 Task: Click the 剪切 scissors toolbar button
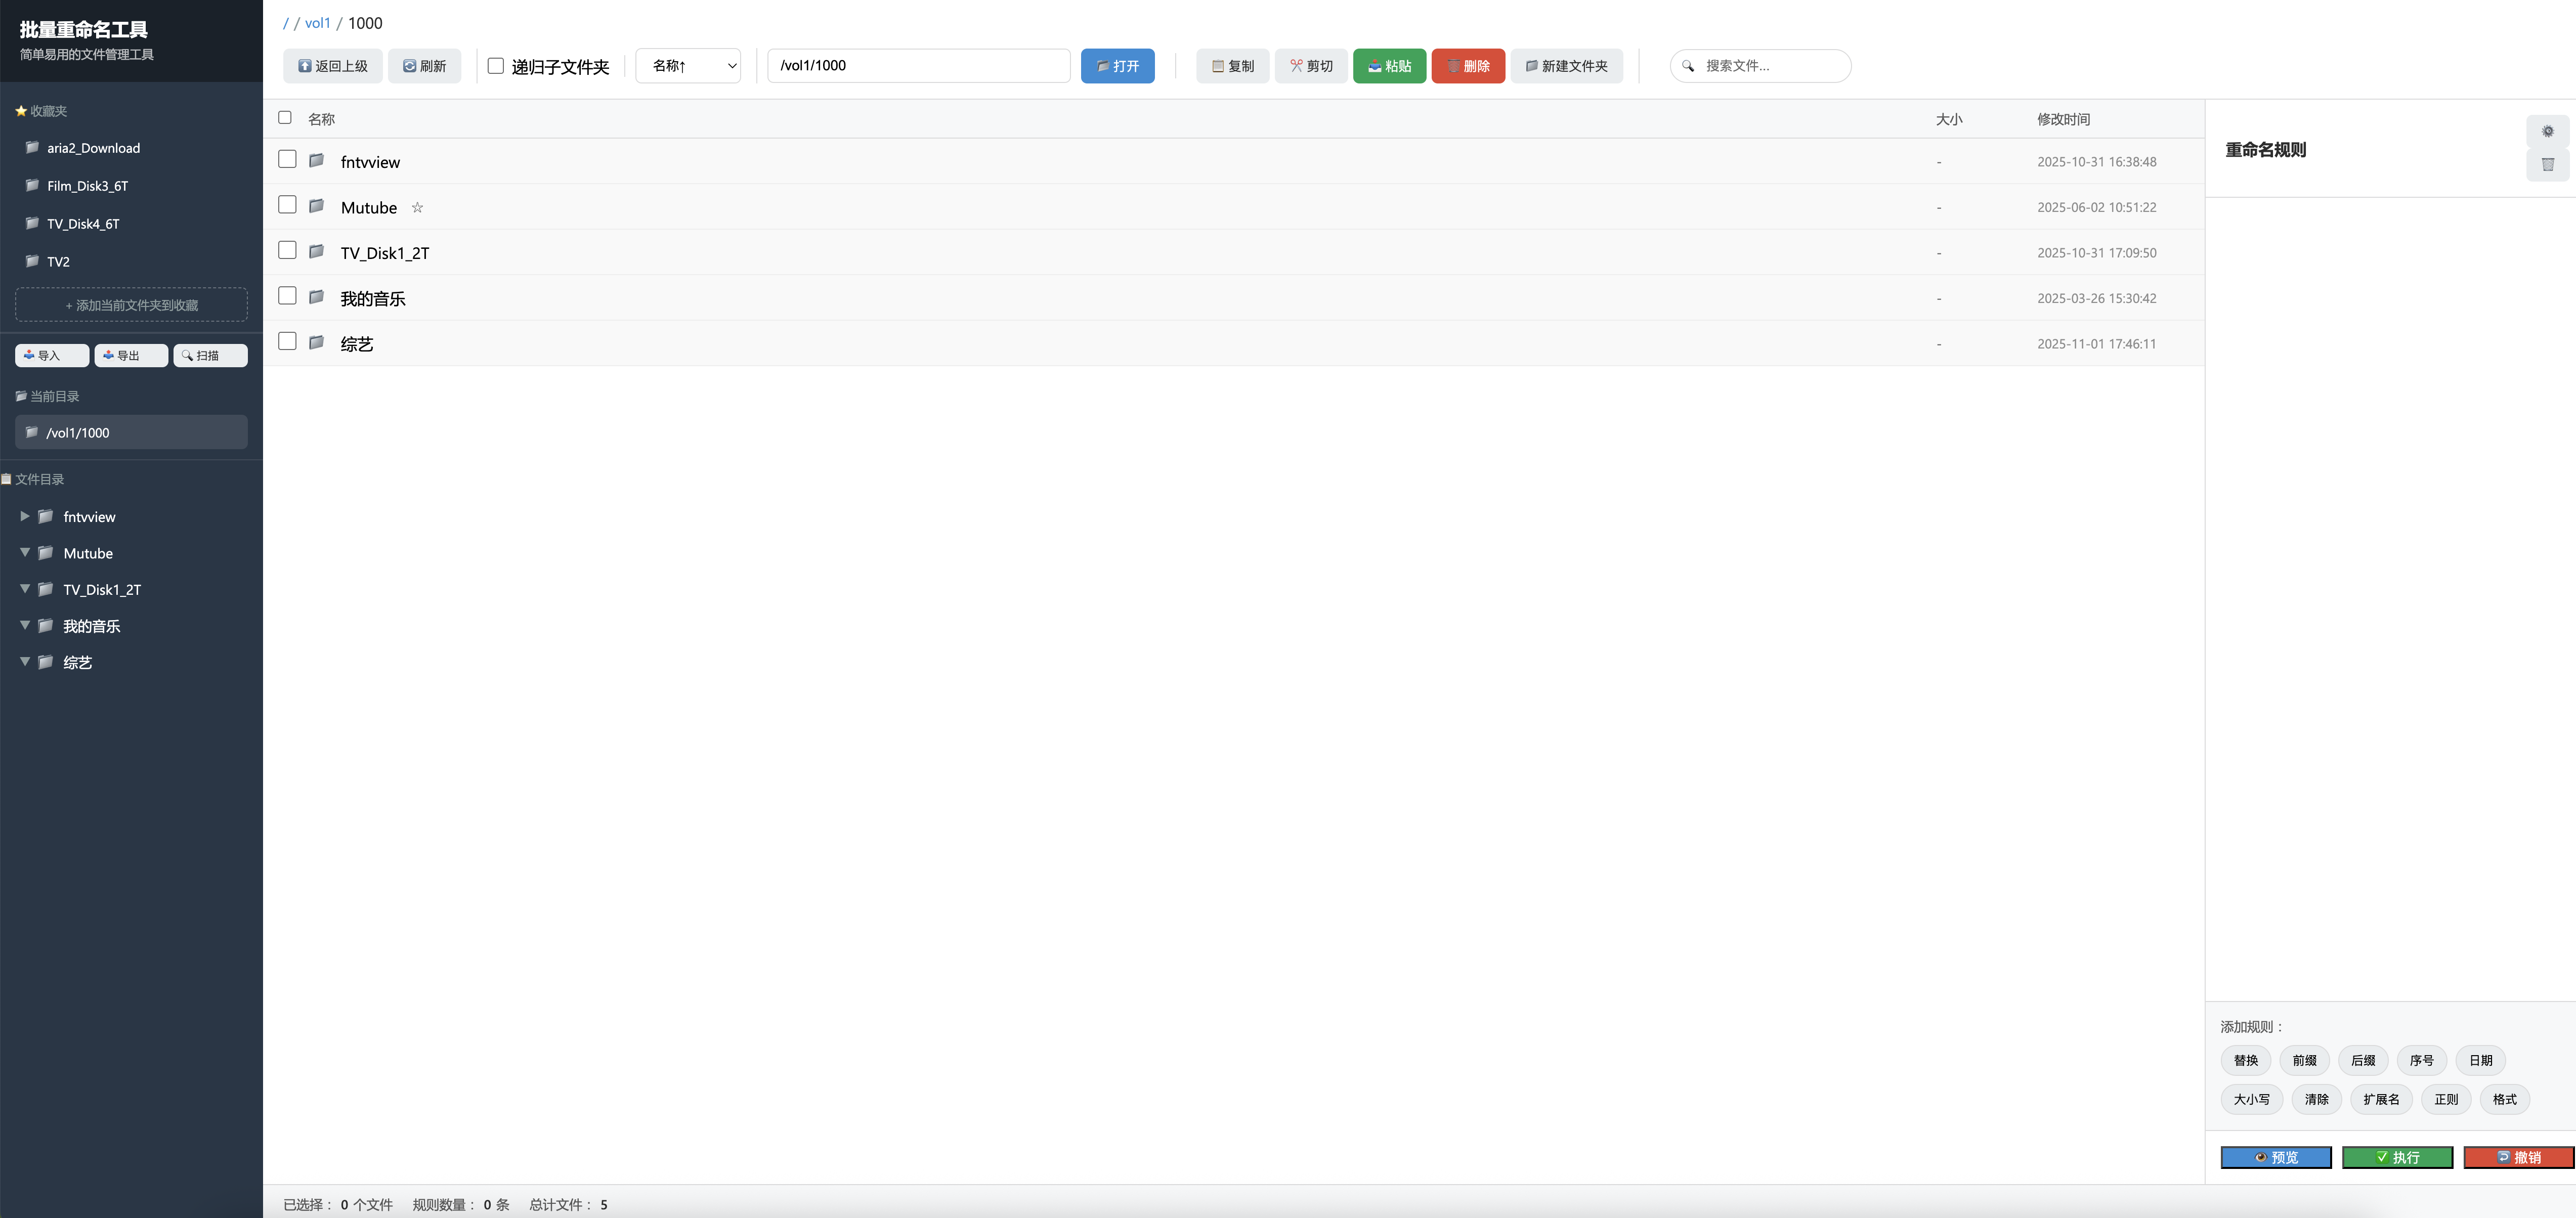tap(1311, 66)
